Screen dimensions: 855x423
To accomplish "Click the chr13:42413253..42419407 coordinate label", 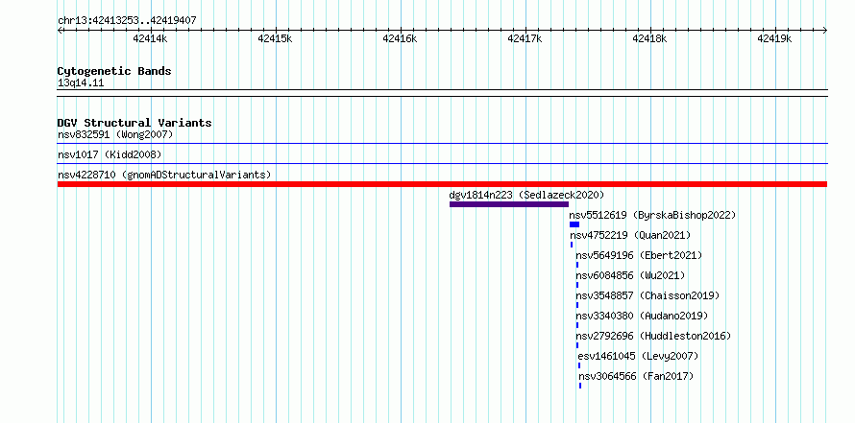I will tap(127, 21).
